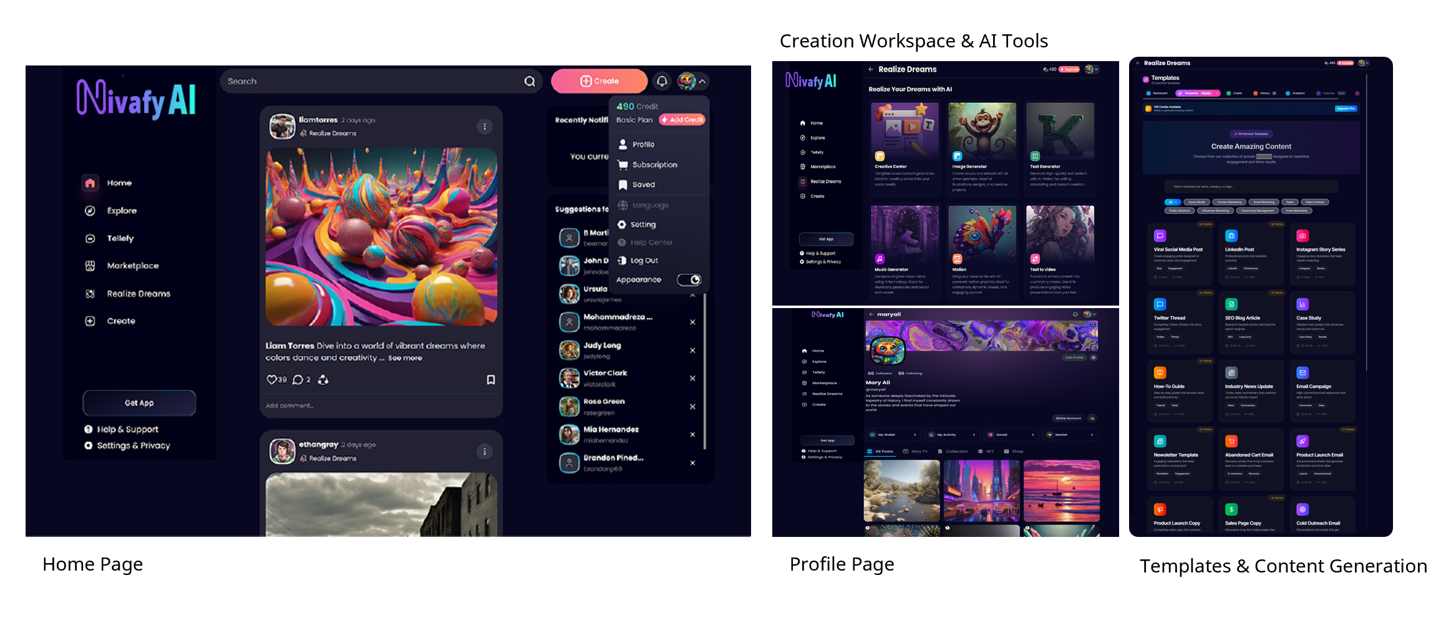This screenshot has height=618, width=1451.
Task: Click the Add Credit button
Action: point(682,120)
